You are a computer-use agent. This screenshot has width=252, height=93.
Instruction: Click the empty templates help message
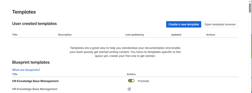[x=125, y=52]
